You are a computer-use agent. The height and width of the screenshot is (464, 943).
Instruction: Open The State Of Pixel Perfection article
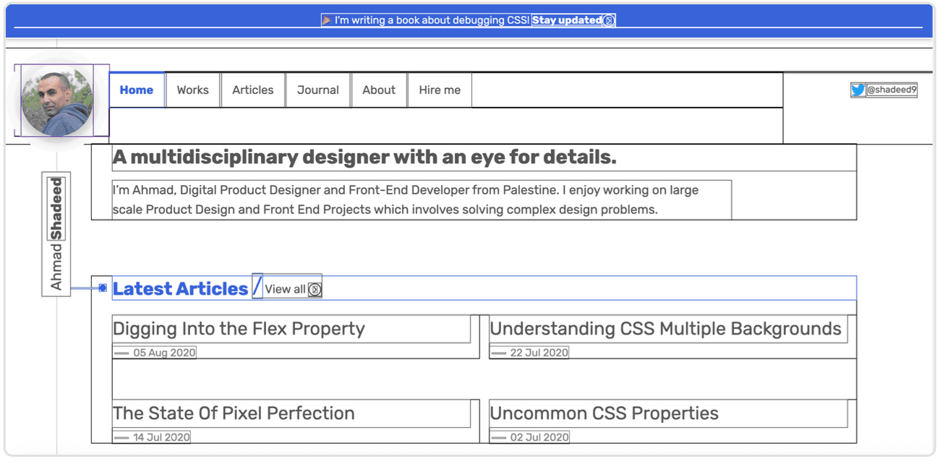(x=234, y=413)
